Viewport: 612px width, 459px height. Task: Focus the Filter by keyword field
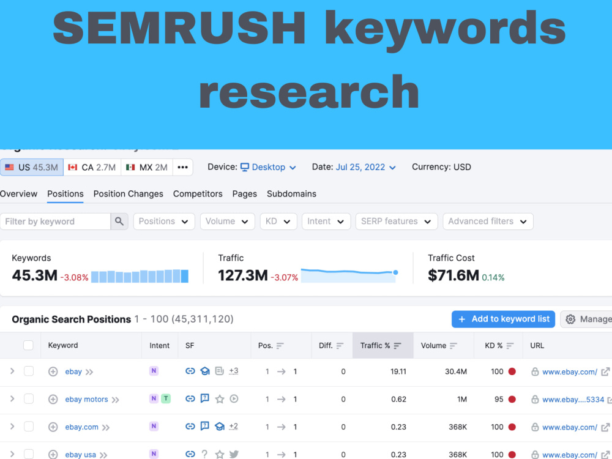coord(56,222)
